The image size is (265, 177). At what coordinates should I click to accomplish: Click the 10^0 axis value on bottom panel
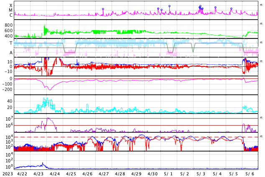[x=9, y=167]
